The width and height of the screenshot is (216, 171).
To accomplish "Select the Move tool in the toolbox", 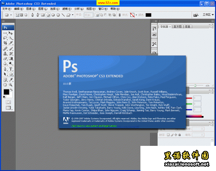I will (x=11, y=33).
